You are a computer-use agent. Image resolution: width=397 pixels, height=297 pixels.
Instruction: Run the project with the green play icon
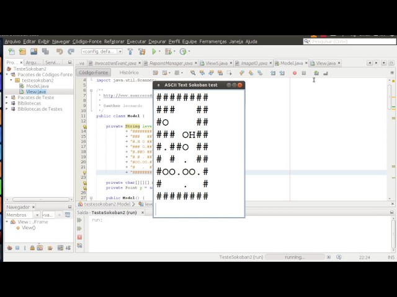tap(154, 51)
